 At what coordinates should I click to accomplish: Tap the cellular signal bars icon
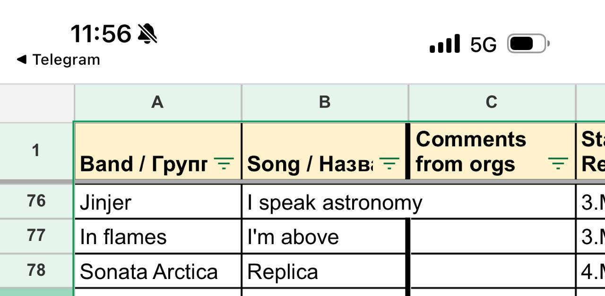click(444, 44)
